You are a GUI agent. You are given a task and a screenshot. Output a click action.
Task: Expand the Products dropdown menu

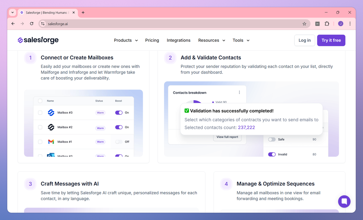pos(126,40)
